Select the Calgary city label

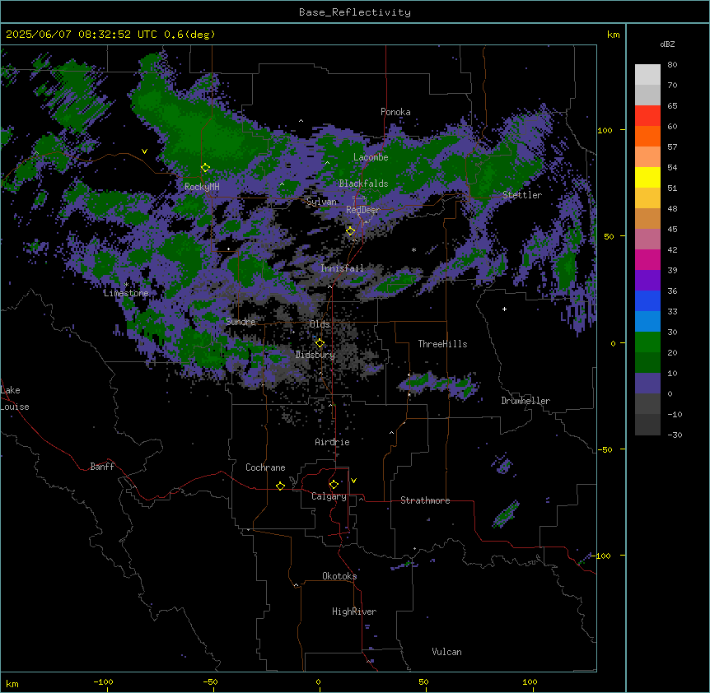click(x=329, y=496)
